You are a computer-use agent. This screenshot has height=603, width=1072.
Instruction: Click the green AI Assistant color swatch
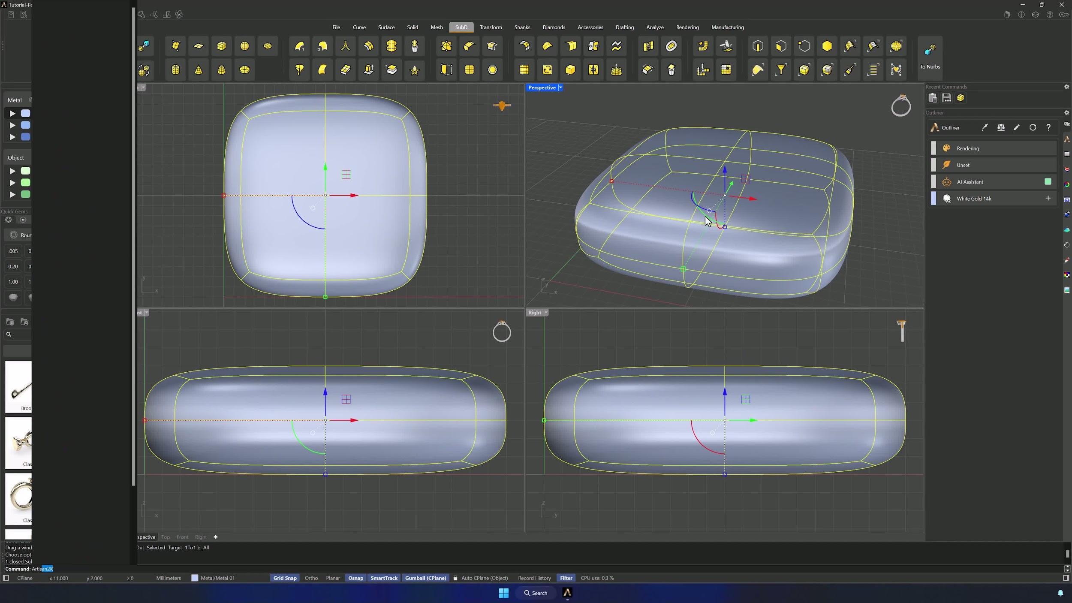pos(1048,182)
